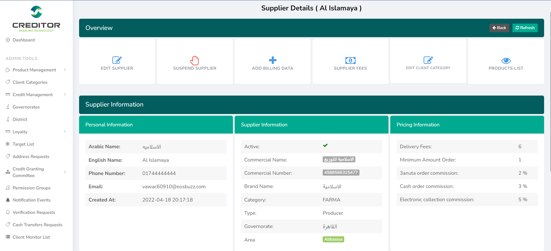The height and width of the screenshot is (251, 551).
Task: Go to Client Categories page
Action: 30,82
